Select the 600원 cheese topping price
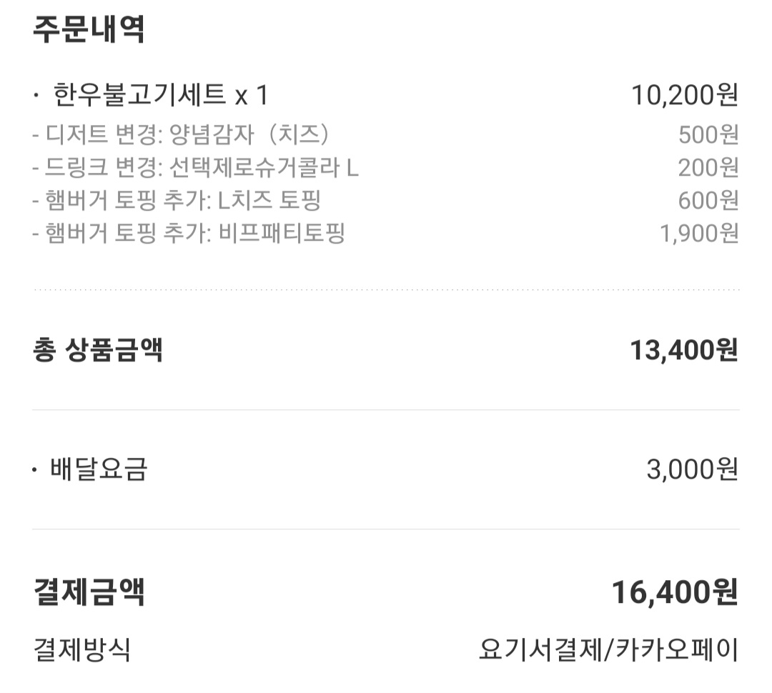 pyautogui.click(x=708, y=201)
